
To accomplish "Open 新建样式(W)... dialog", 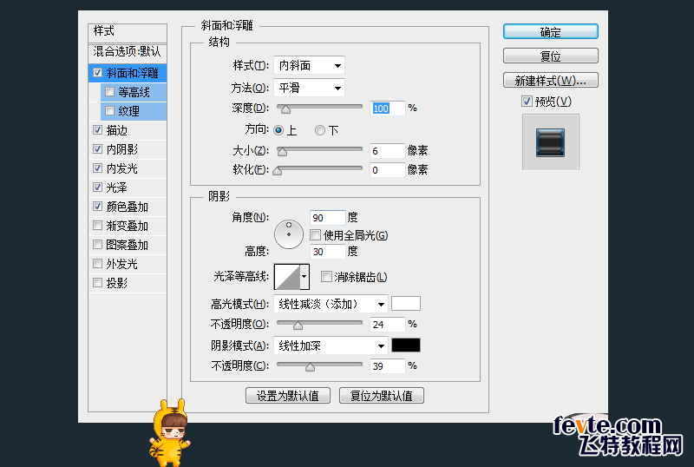I will [x=551, y=80].
